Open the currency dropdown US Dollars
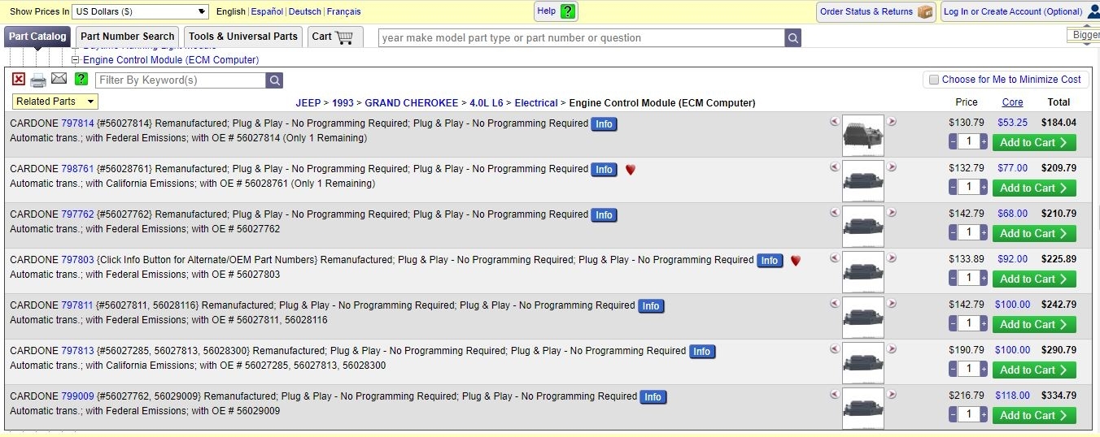1100x437 pixels. pyautogui.click(x=141, y=11)
